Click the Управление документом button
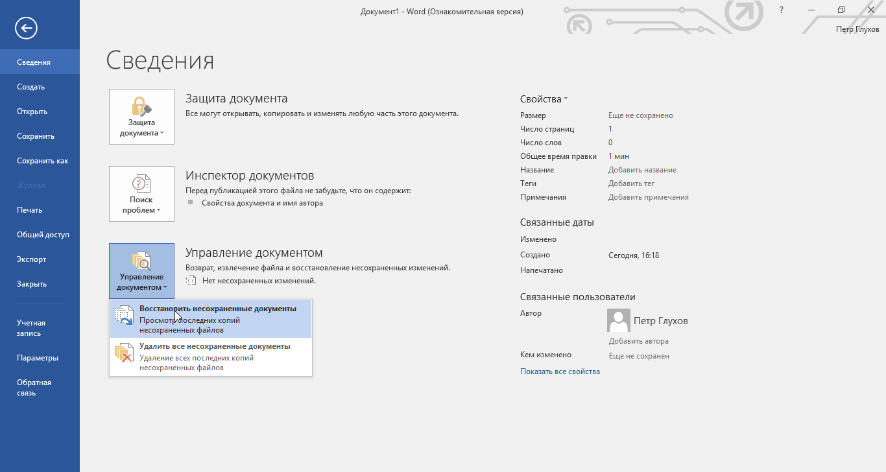 pos(141,271)
